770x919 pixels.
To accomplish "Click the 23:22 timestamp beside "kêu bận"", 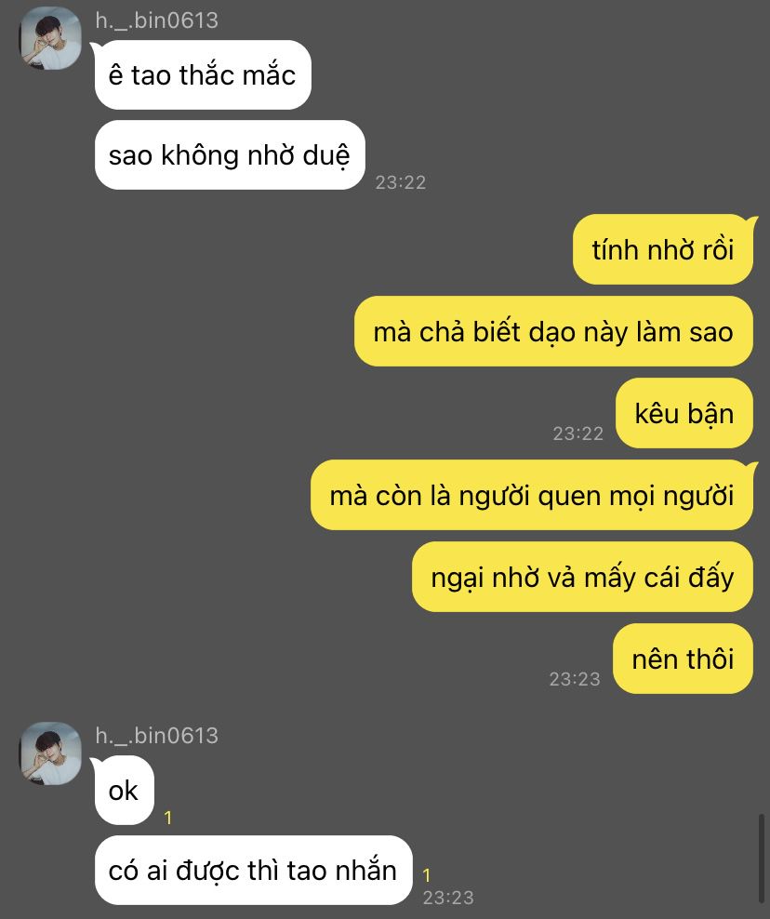I will click(x=577, y=433).
